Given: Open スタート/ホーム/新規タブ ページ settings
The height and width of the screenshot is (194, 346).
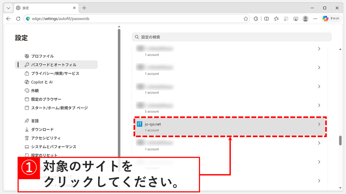Looking at the screenshot, I should [56, 108].
